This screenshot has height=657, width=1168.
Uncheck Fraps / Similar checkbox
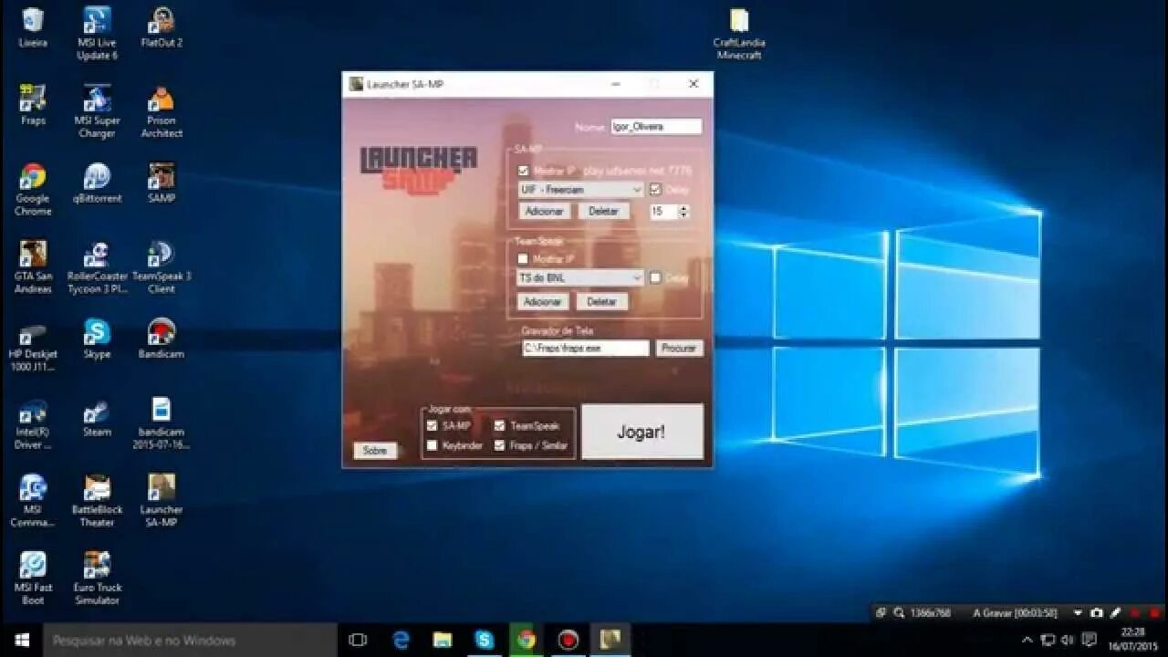click(x=500, y=445)
